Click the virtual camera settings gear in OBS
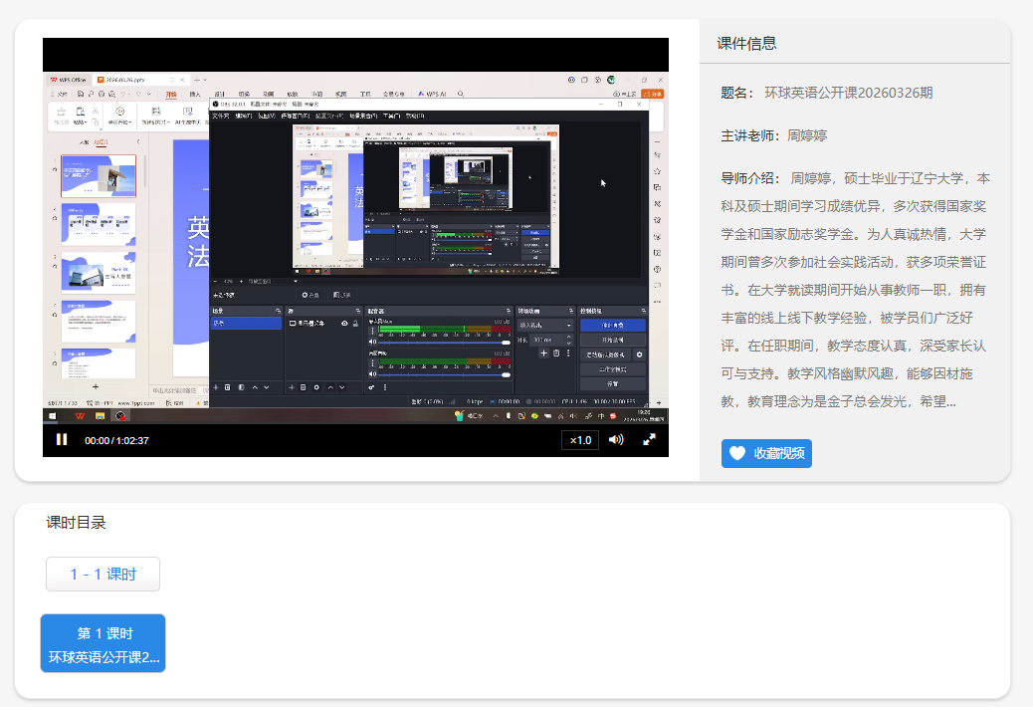 pos(639,354)
